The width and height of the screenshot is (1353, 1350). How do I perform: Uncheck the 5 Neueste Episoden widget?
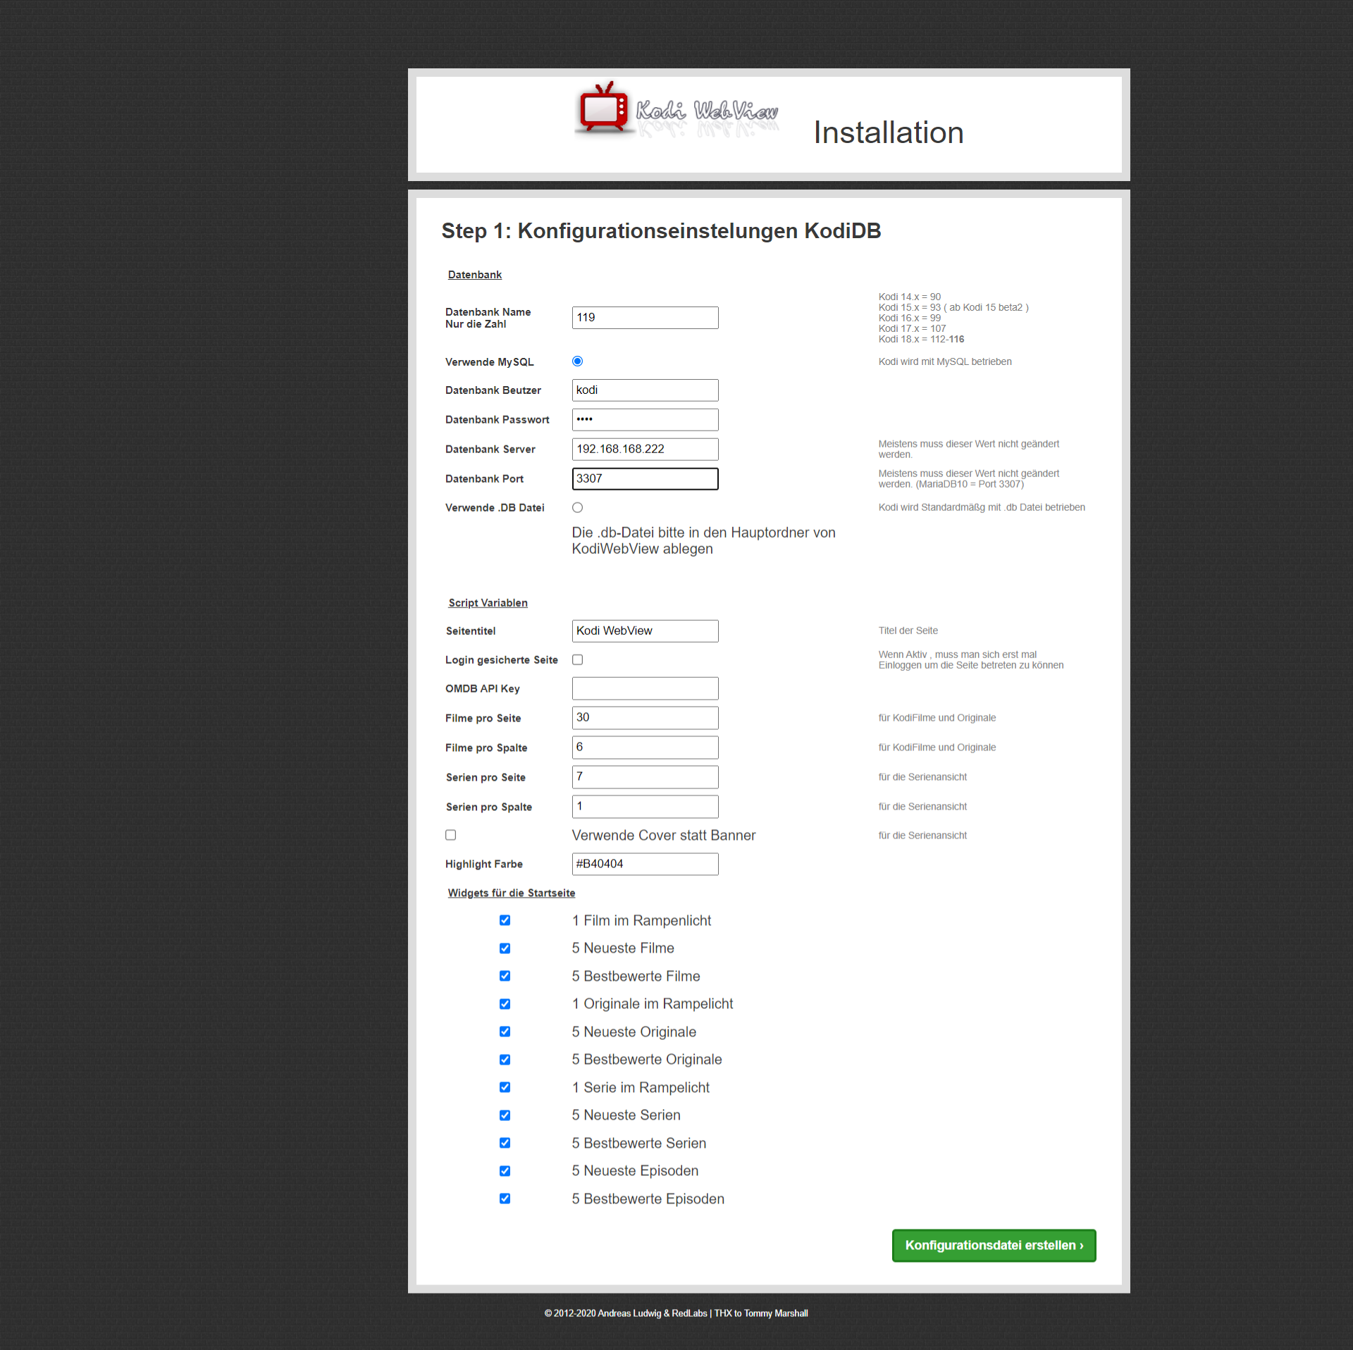click(505, 1171)
